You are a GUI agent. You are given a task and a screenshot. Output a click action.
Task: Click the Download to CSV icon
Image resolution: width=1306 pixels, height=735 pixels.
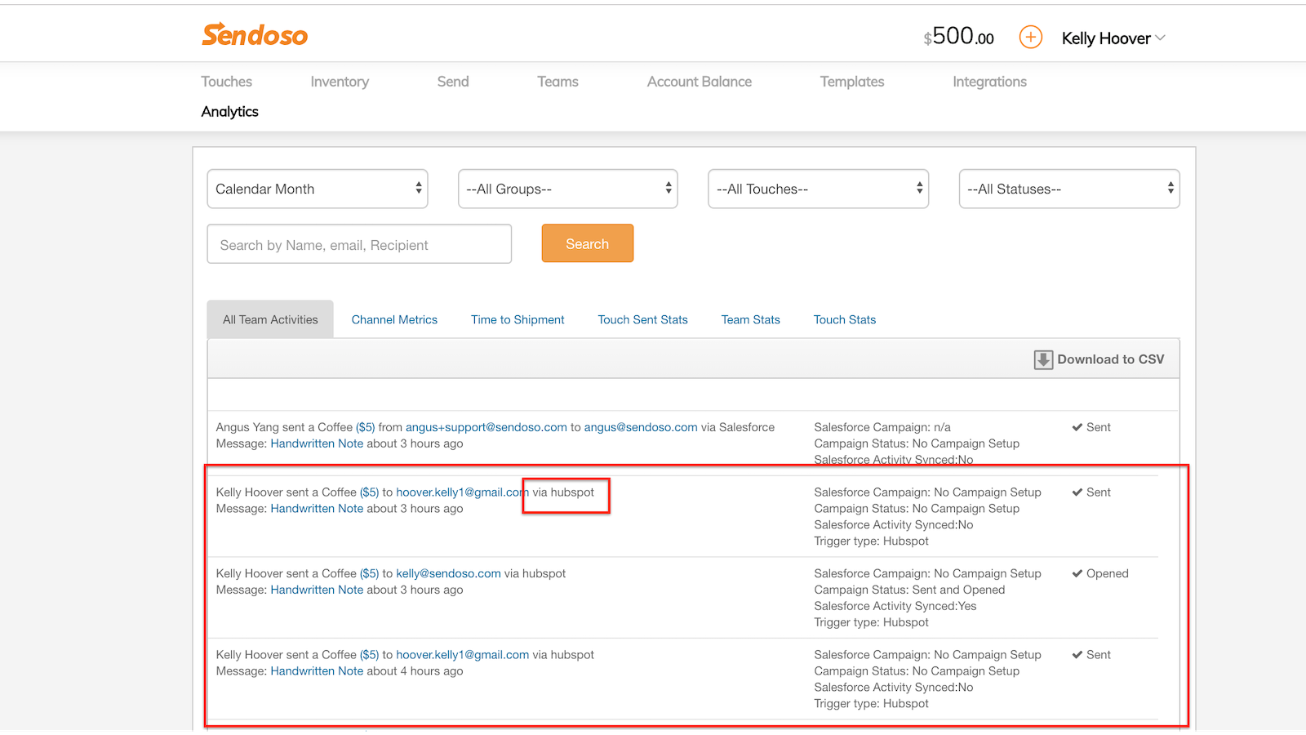click(x=1043, y=360)
